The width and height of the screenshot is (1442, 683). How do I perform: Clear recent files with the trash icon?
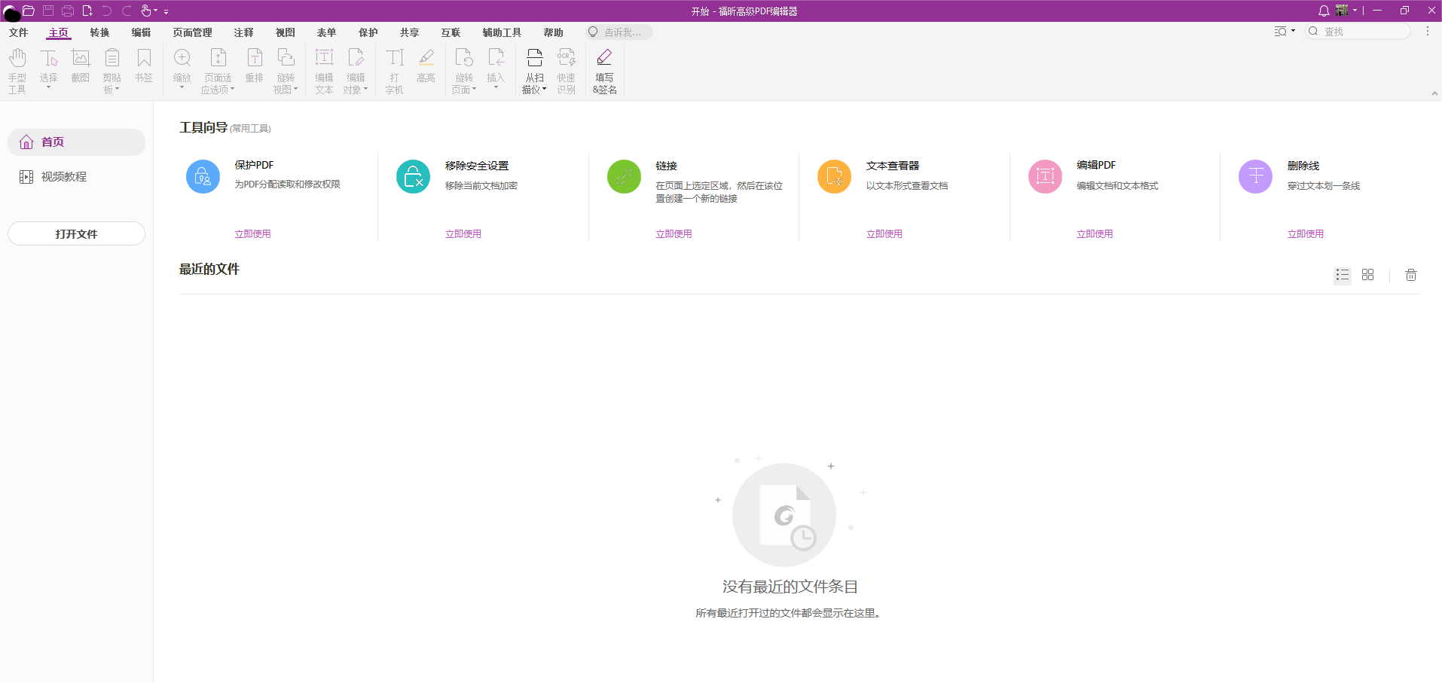tap(1410, 275)
